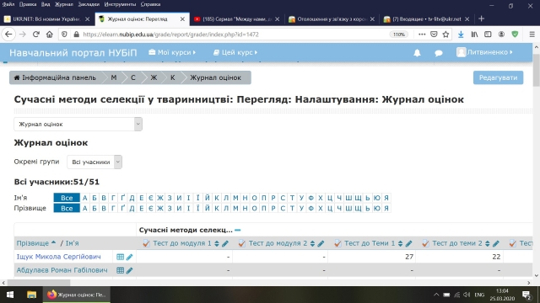
Task: Open the Журнал оцінок report dropdown
Action: pyautogui.click(x=78, y=125)
